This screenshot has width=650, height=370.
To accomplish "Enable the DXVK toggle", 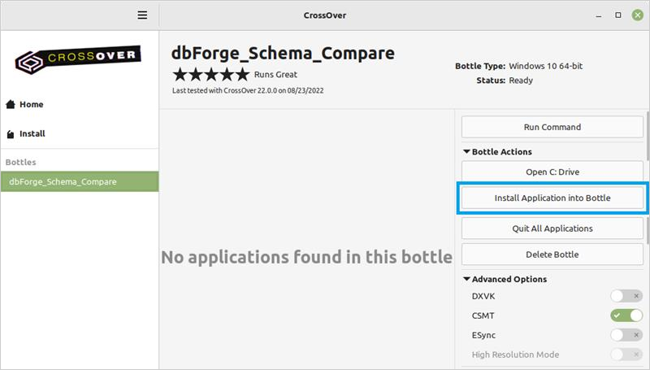I will click(x=626, y=296).
